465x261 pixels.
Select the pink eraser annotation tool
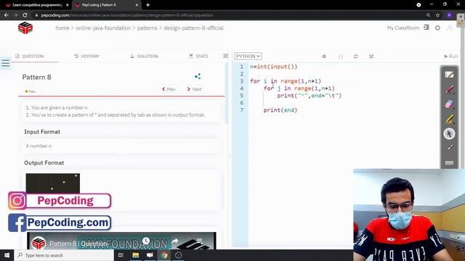pos(449,104)
